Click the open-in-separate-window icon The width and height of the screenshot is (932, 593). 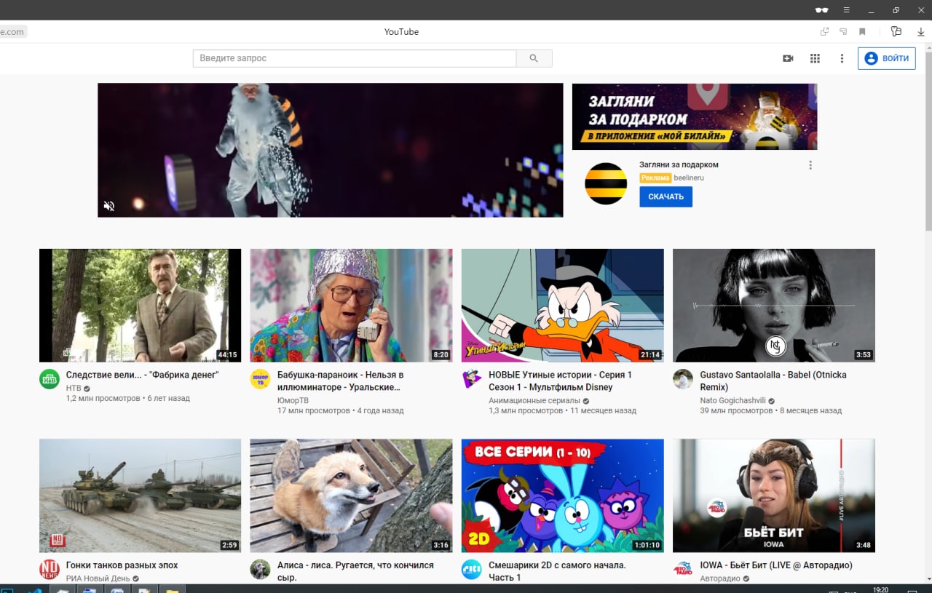click(x=824, y=31)
